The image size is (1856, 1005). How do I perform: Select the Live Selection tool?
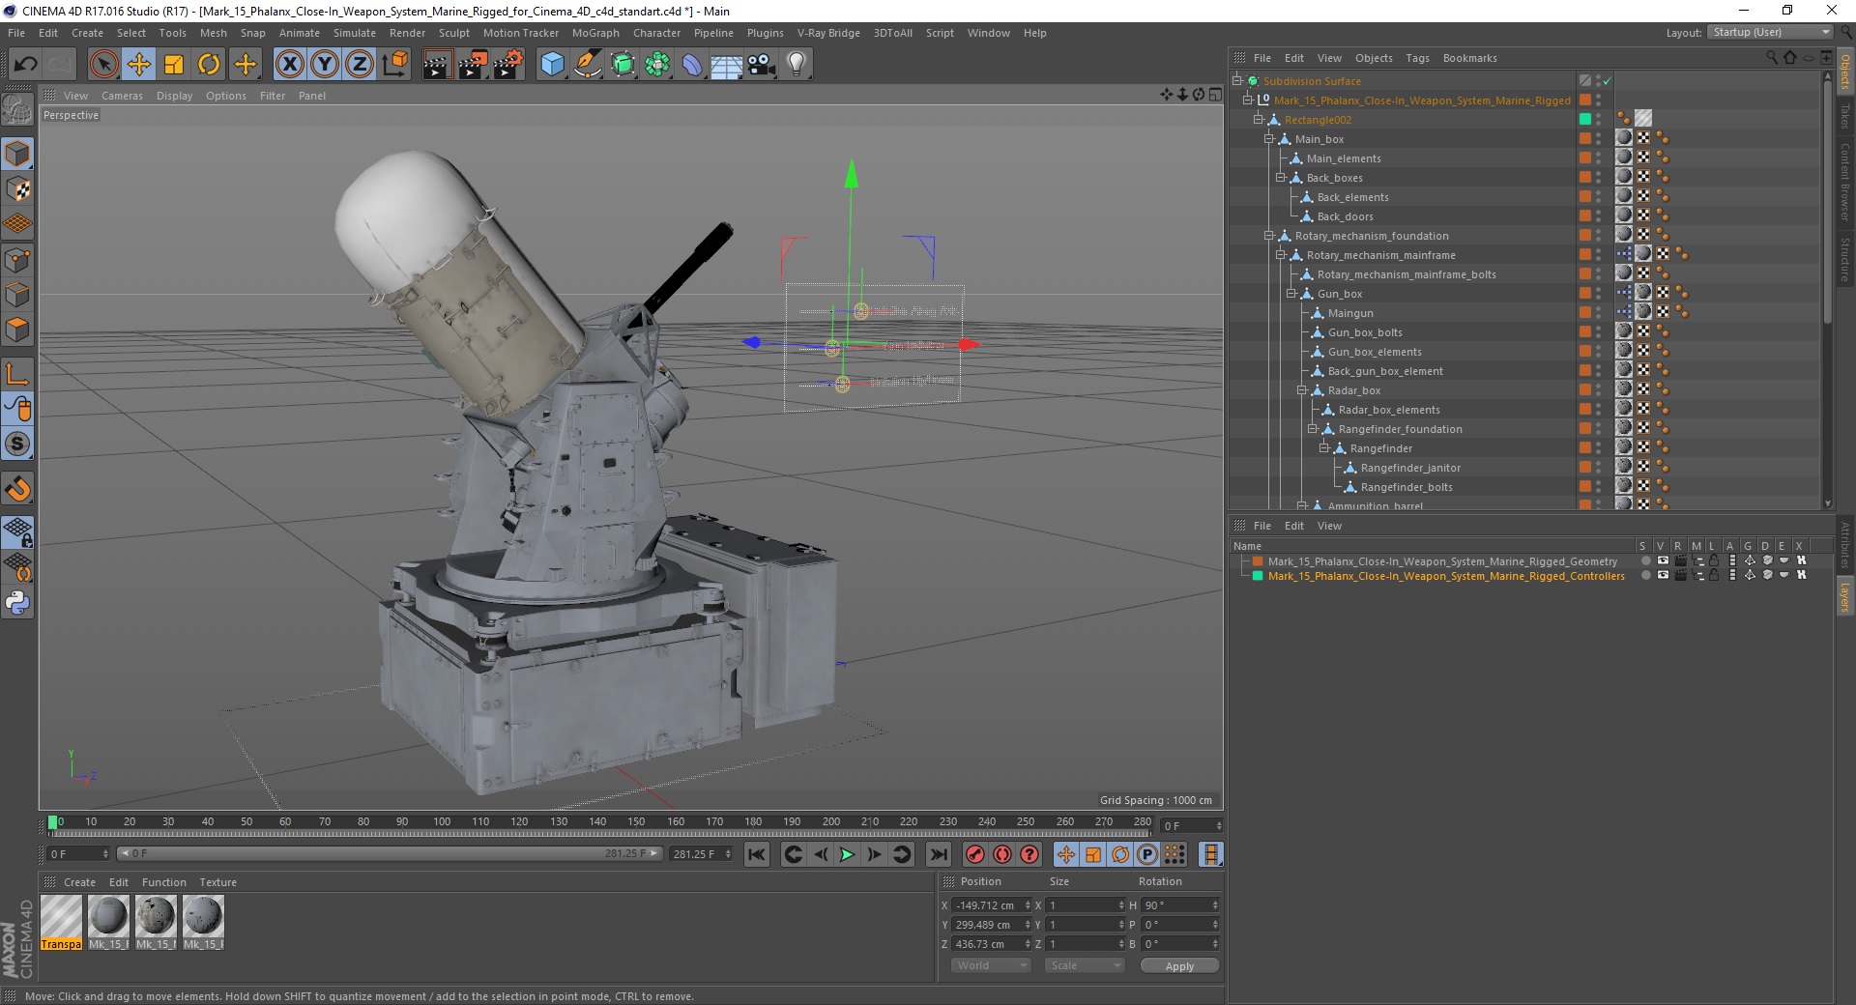point(103,65)
